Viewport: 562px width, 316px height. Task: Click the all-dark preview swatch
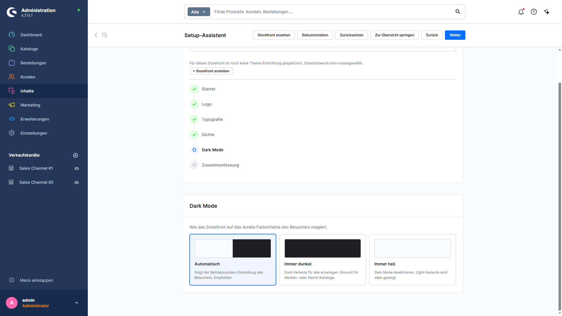coord(323,248)
